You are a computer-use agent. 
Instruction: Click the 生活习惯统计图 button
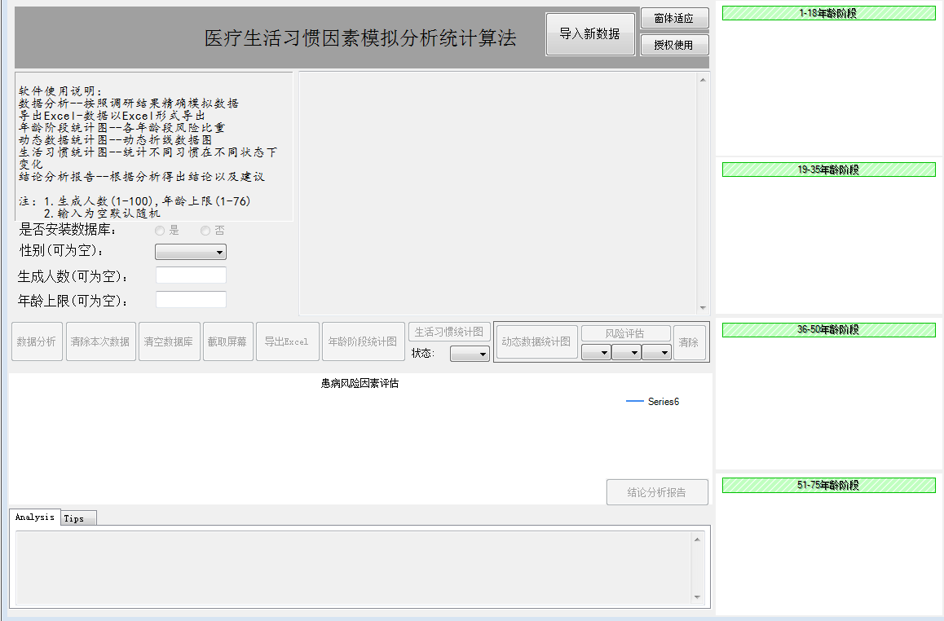(x=449, y=333)
